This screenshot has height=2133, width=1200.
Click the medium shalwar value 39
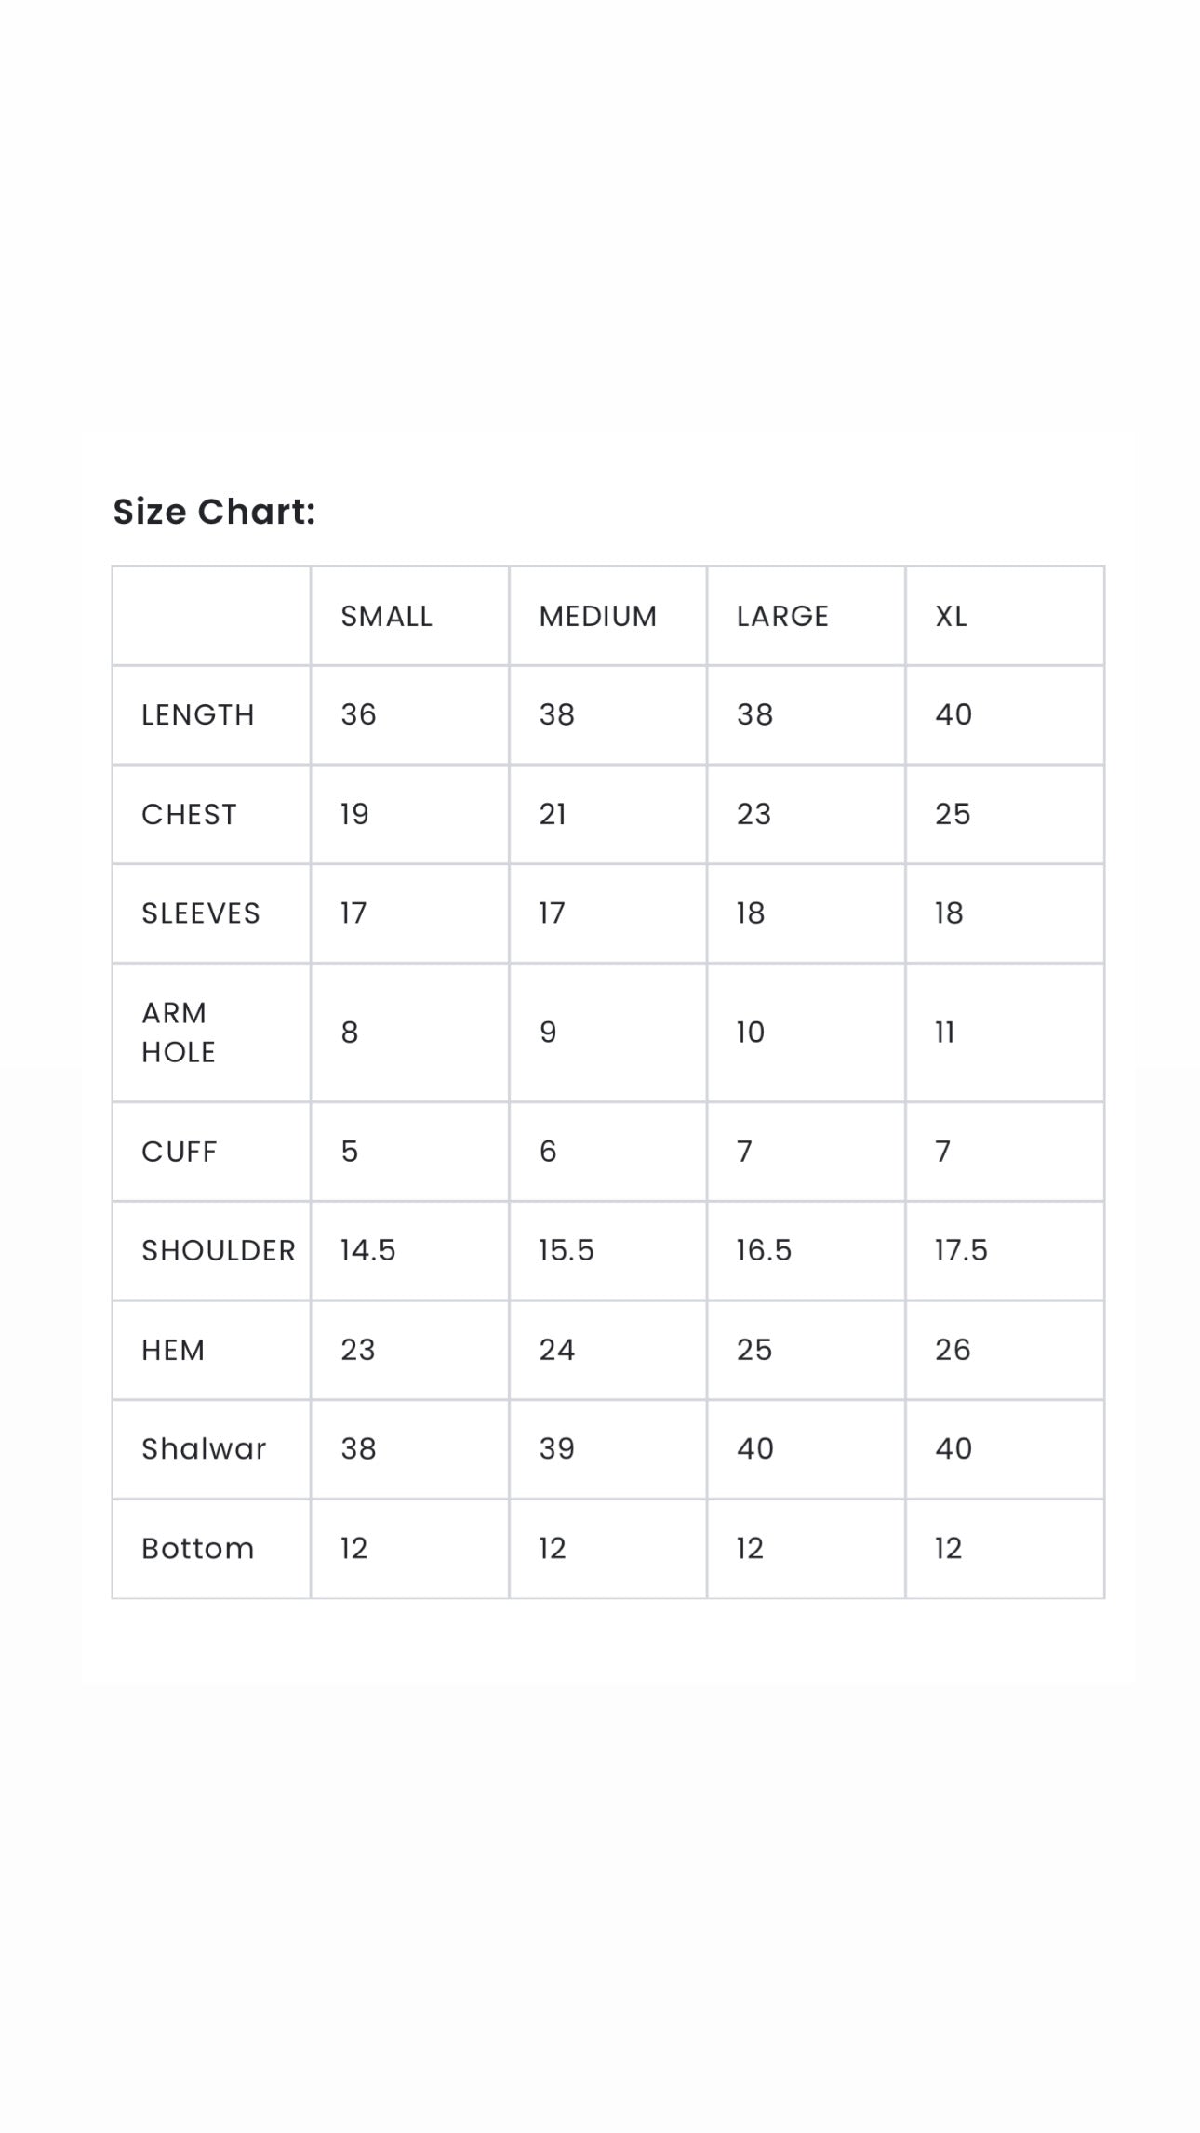[x=556, y=1448]
